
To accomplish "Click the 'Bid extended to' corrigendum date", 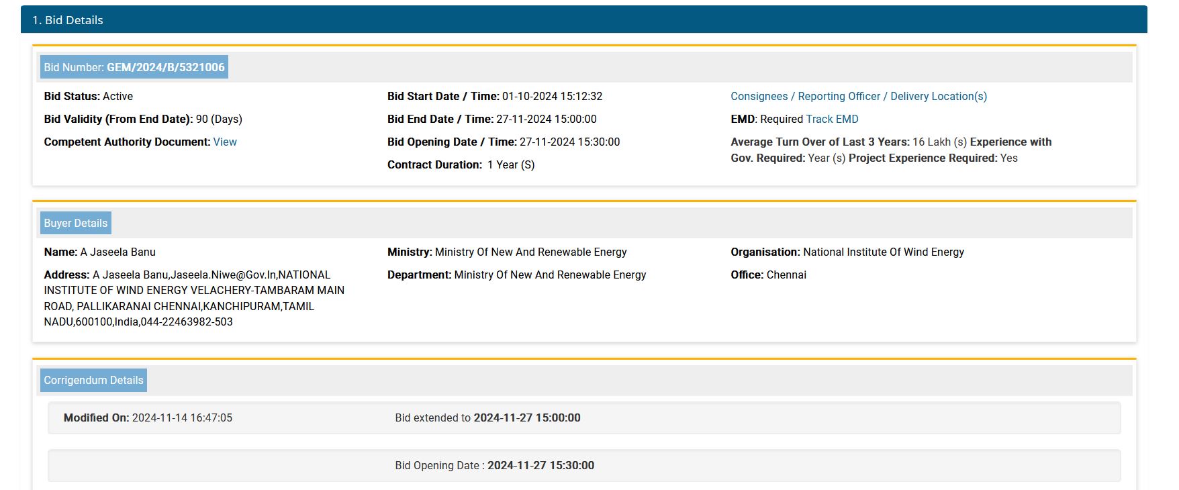I will coord(526,418).
